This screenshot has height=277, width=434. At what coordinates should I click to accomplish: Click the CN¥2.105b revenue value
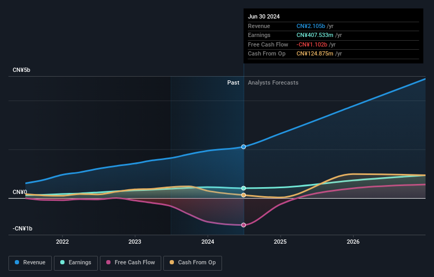click(311, 26)
